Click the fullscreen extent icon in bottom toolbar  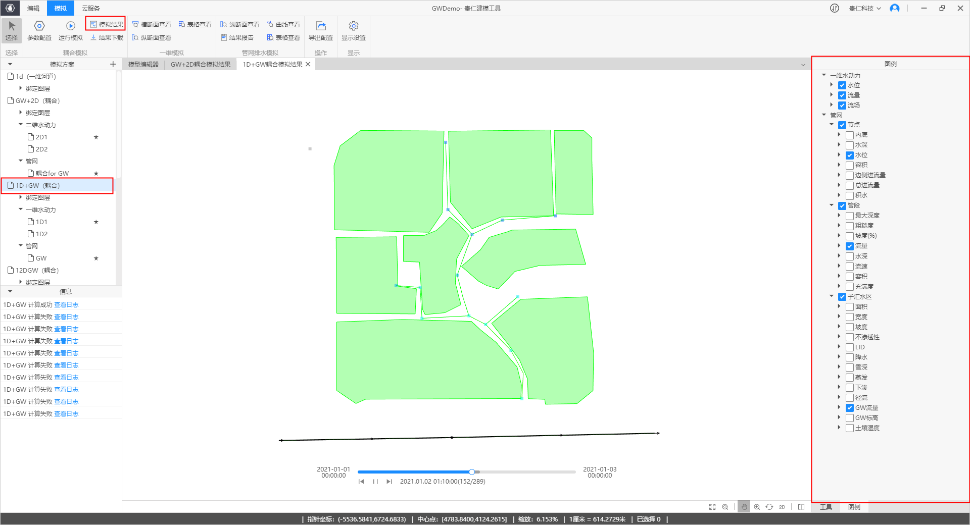tap(712, 507)
